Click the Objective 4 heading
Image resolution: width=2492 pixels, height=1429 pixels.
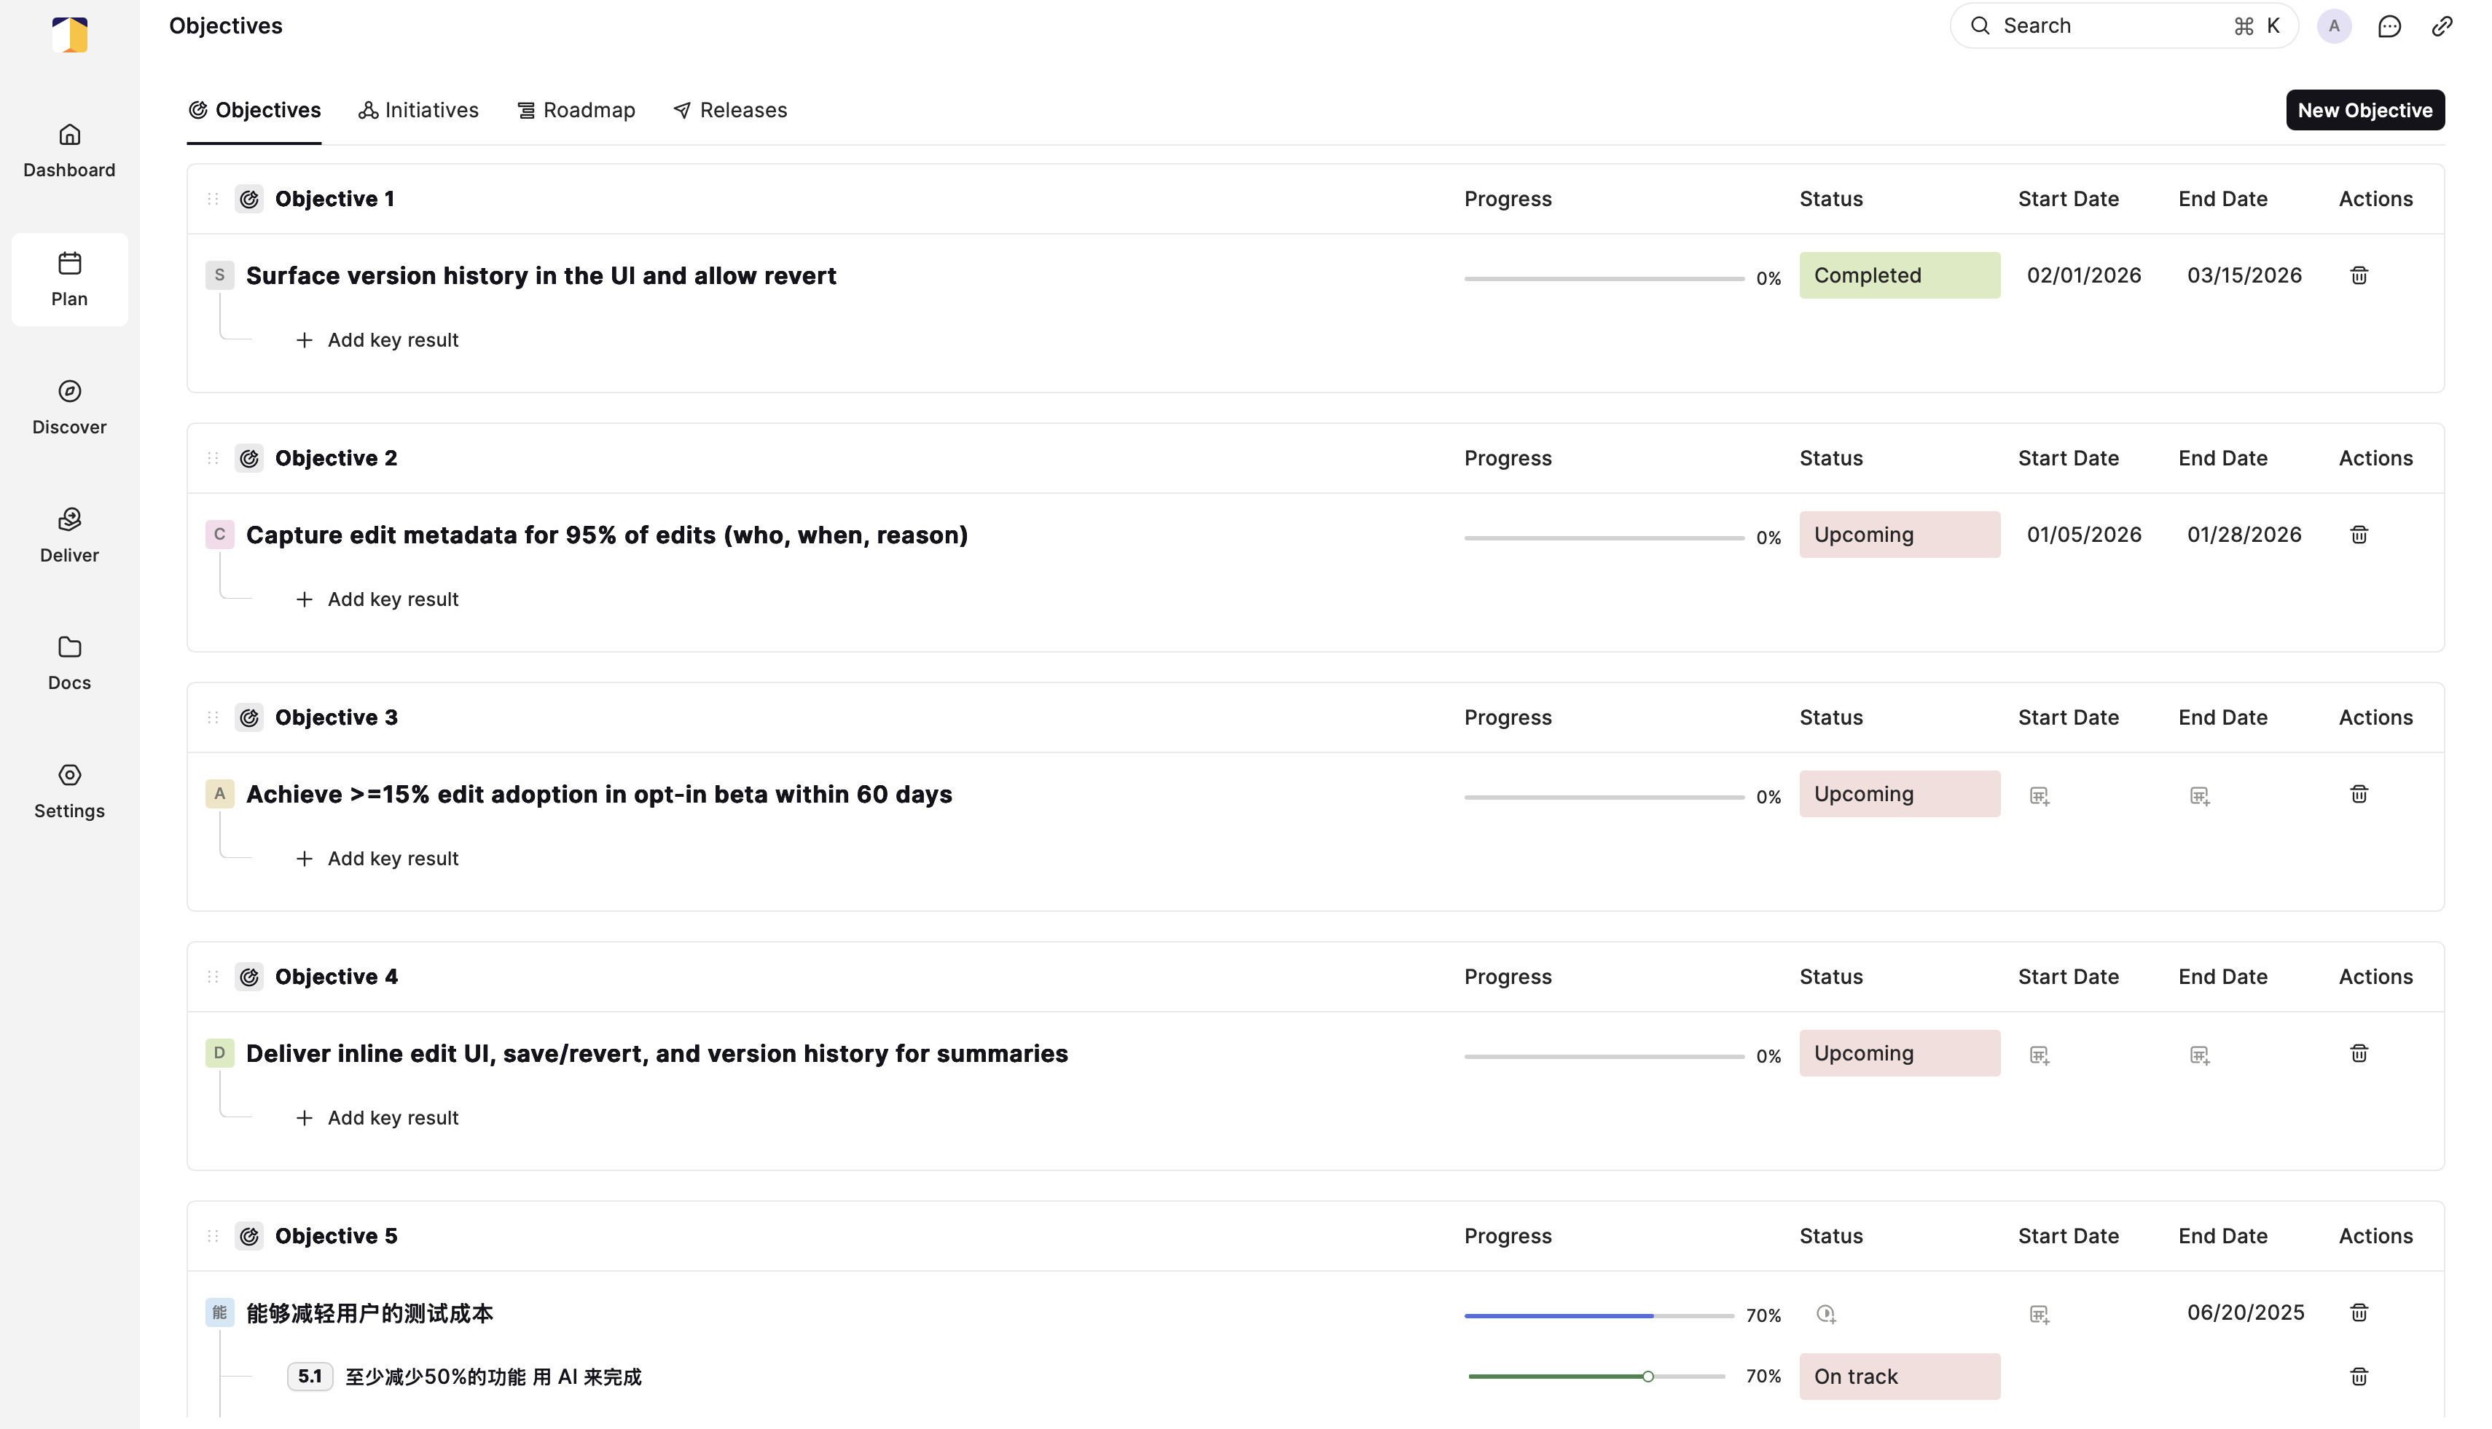coord(336,977)
